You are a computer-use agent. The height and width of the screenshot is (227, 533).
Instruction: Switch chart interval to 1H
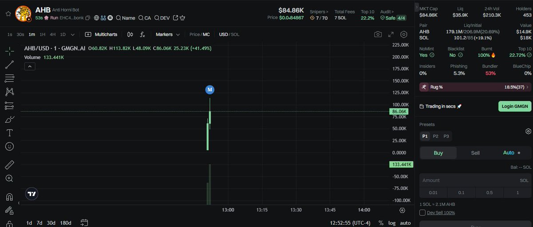[x=43, y=35]
